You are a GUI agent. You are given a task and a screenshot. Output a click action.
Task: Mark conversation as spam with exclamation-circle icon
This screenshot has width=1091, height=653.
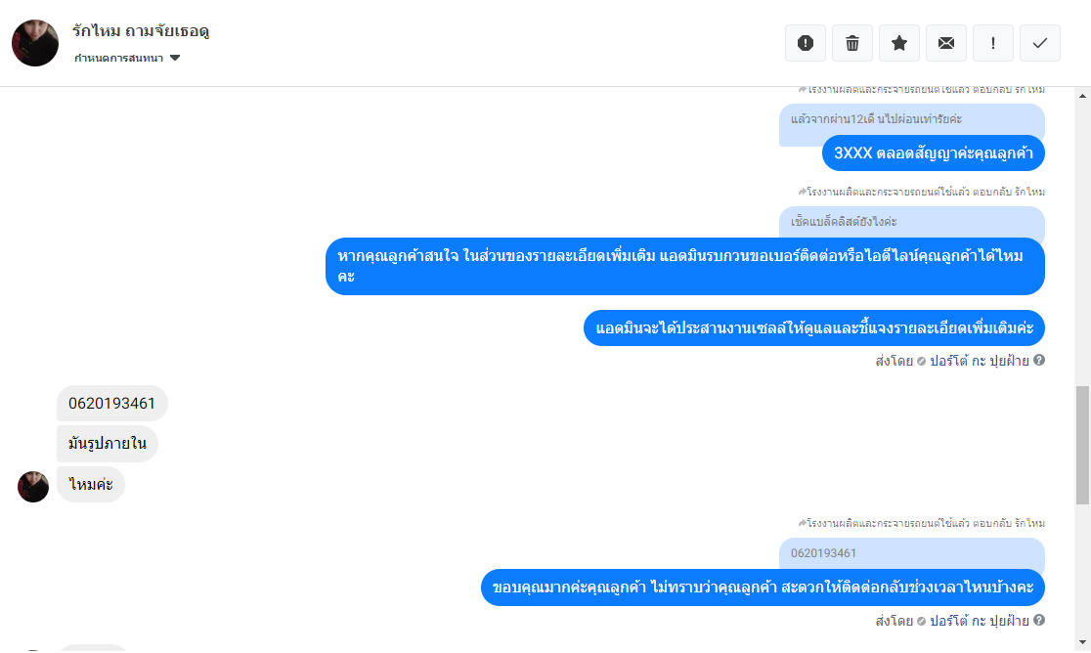point(805,43)
